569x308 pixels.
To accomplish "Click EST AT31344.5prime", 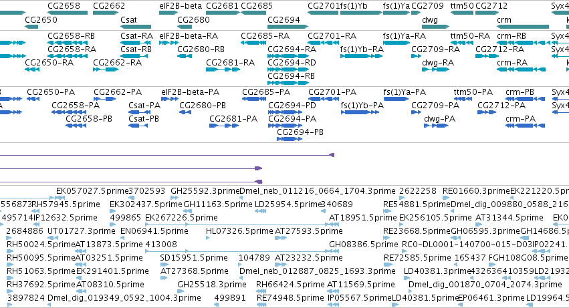I will [509, 218].
